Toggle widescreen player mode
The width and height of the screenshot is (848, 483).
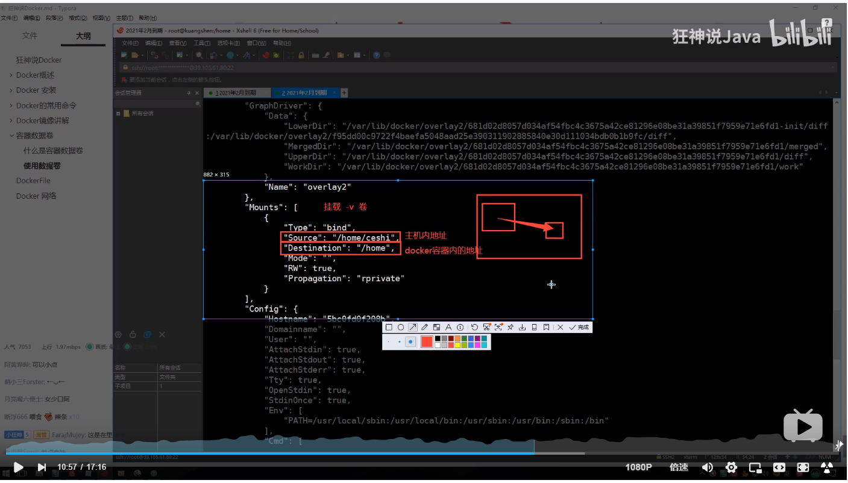point(779,467)
